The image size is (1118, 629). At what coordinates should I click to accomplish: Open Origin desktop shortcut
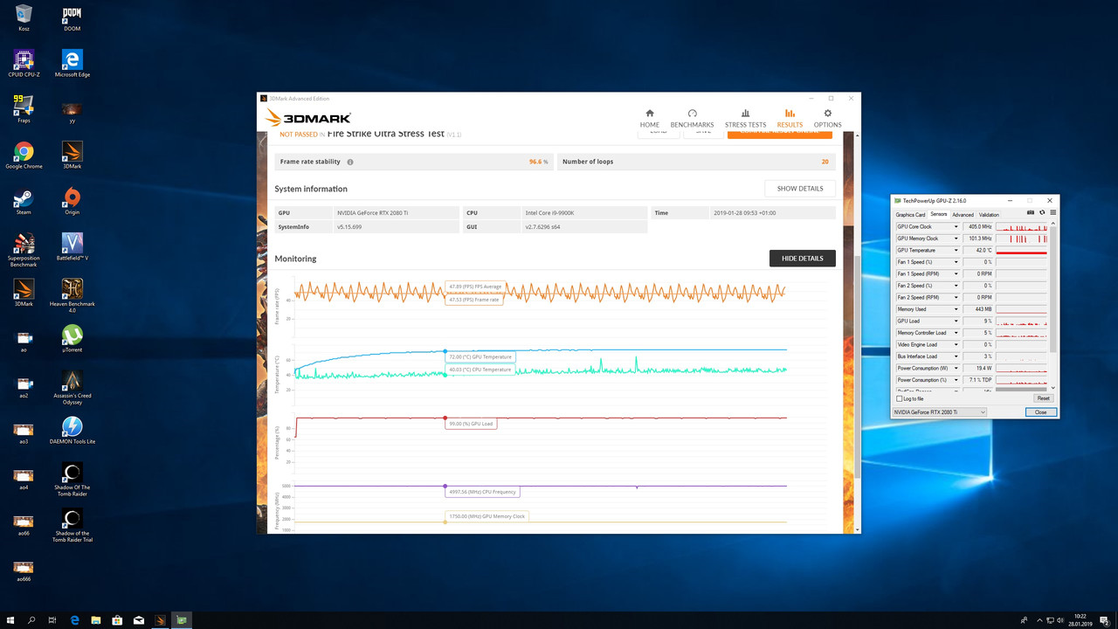72,202
